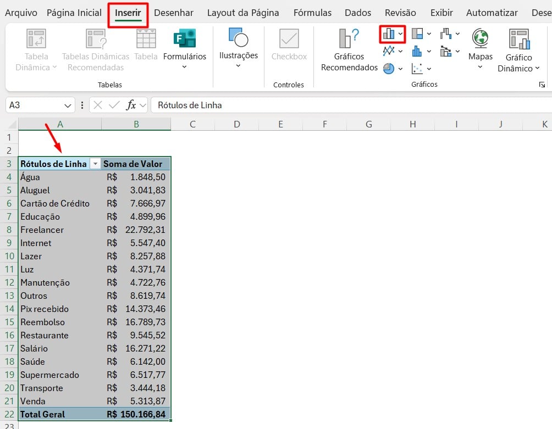
Task: Click the Tabela Dinâmica icon
Action: point(36,38)
